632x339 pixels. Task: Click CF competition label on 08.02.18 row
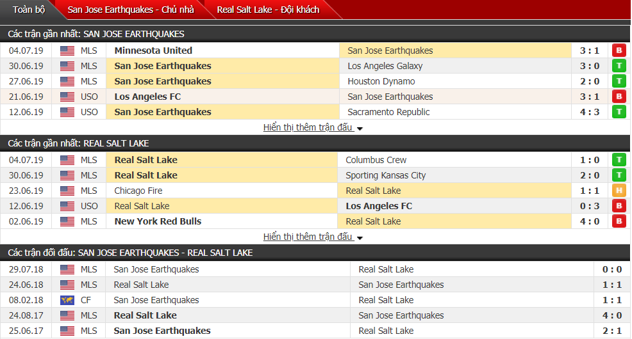click(86, 300)
